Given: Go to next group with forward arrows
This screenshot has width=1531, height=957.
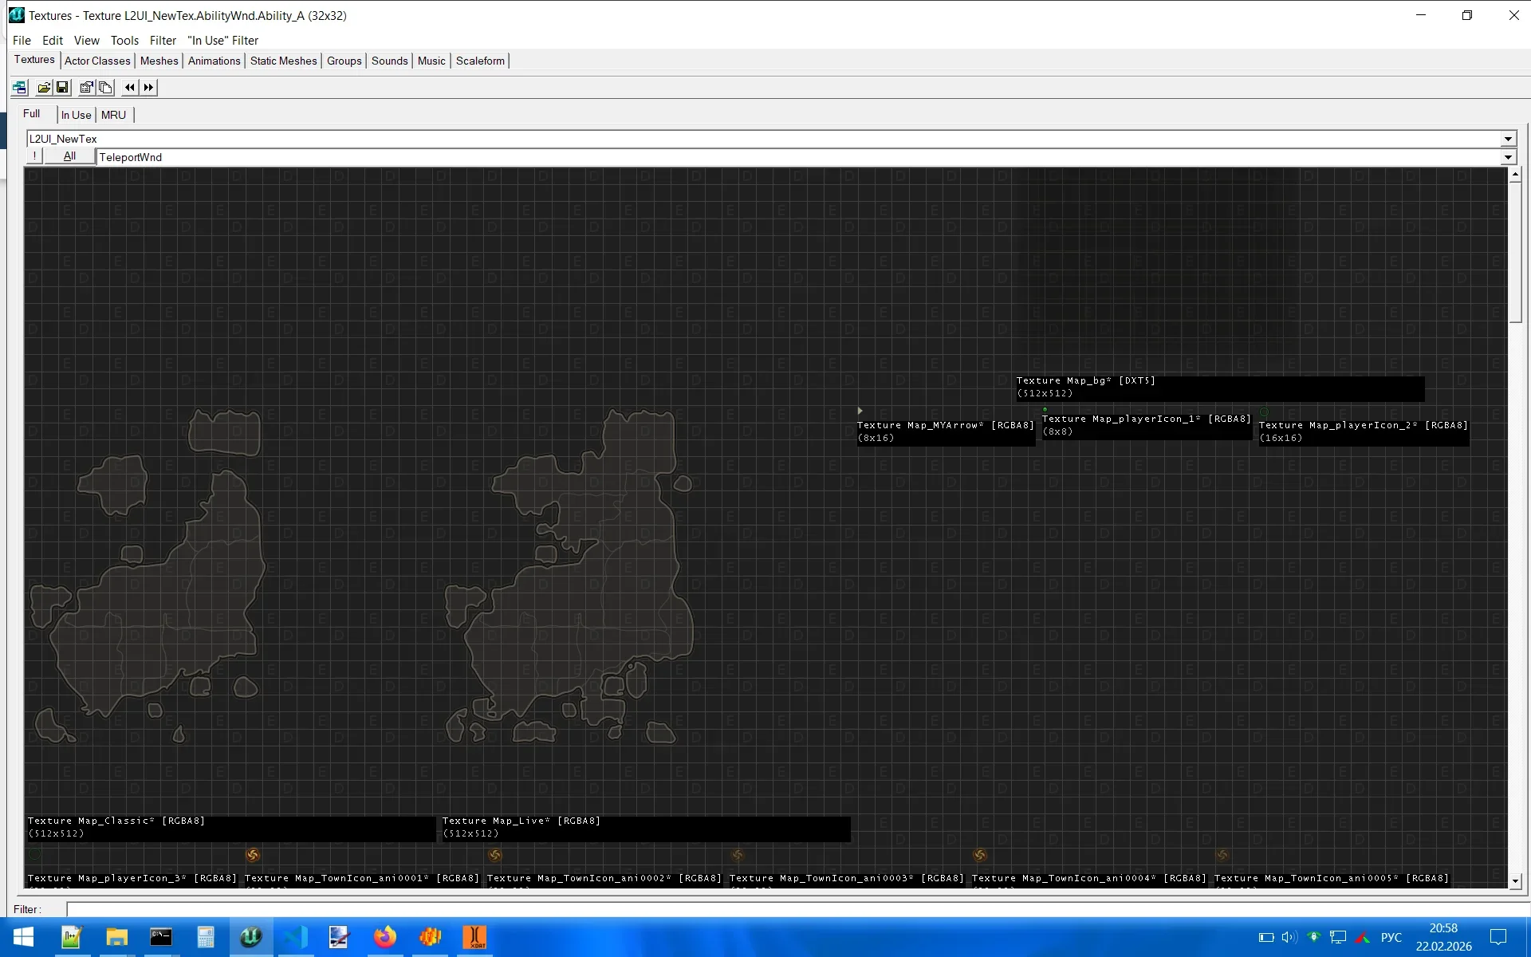Looking at the screenshot, I should pyautogui.click(x=148, y=88).
